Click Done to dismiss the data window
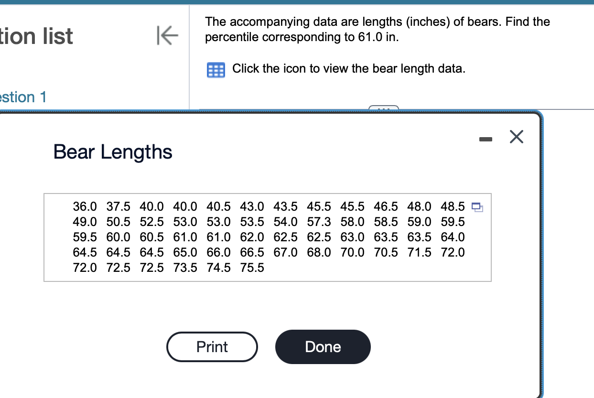594x398 pixels. click(x=323, y=347)
